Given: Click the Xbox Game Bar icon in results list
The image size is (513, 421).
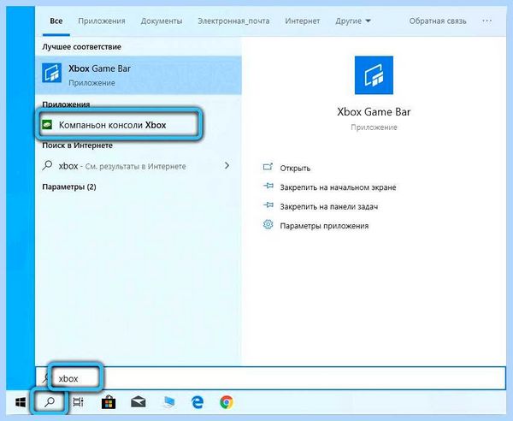Looking at the screenshot, I should click(x=51, y=73).
